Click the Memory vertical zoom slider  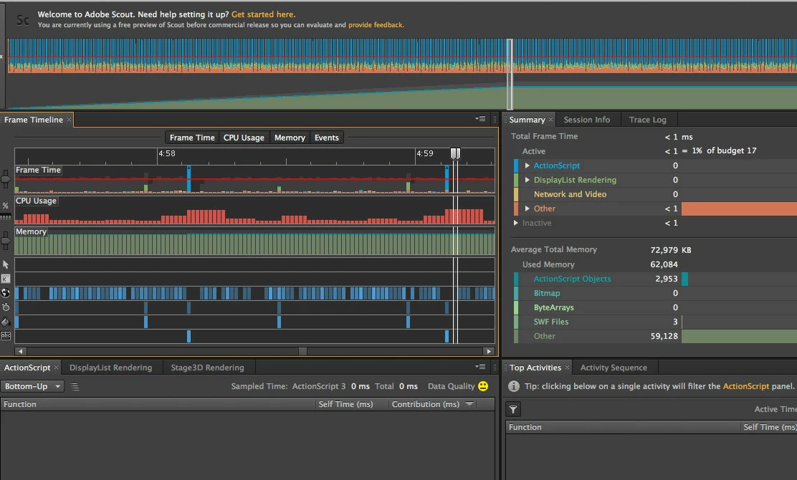(x=6, y=241)
